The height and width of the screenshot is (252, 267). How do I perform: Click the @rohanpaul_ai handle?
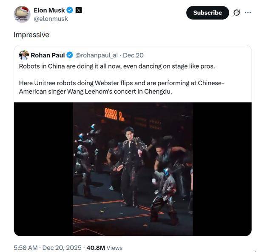pos(96,55)
